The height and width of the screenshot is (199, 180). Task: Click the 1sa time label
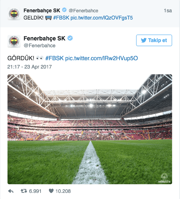click(168, 11)
